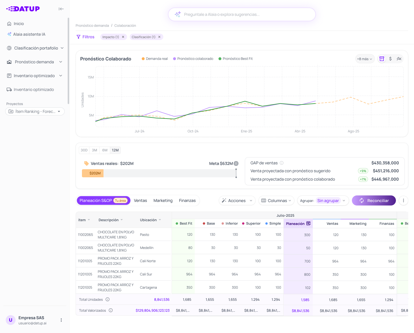Screen dimensions: 414x333
Task: Click the user avatar U
Action: pyautogui.click(x=11, y=320)
